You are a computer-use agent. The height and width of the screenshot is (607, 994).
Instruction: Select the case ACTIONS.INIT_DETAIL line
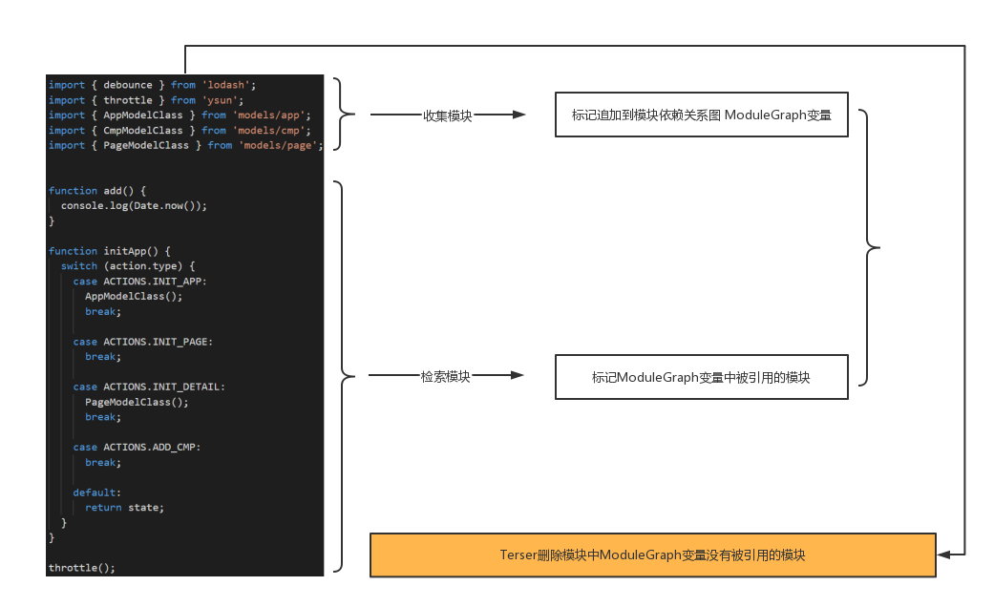(x=149, y=387)
